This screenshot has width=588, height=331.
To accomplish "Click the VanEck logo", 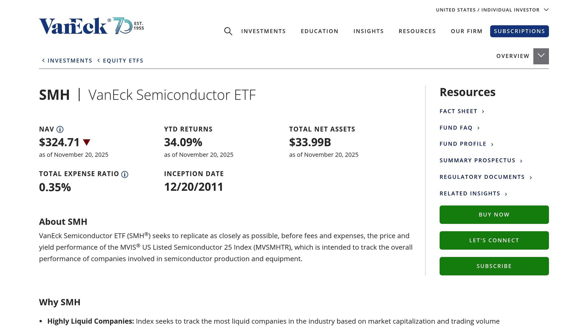I will click(x=75, y=26).
